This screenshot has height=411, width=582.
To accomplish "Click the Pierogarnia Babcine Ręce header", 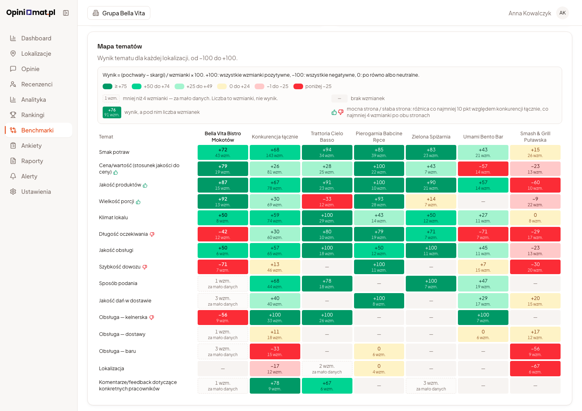I will (x=379, y=136).
